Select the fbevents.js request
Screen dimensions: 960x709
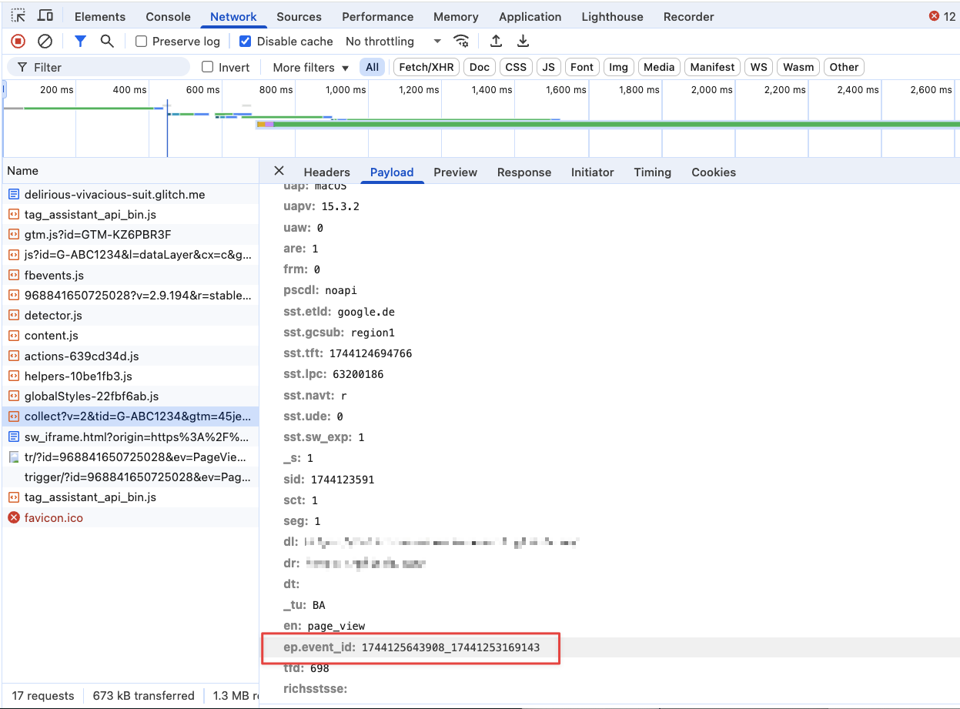point(54,275)
